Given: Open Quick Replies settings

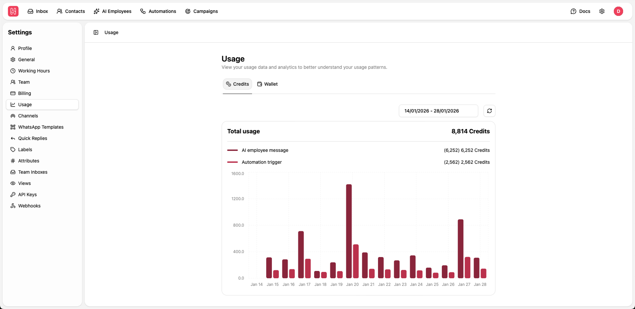Looking at the screenshot, I should pyautogui.click(x=42, y=138).
